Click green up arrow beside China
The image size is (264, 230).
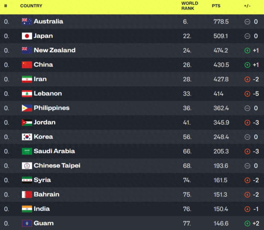click(x=247, y=65)
